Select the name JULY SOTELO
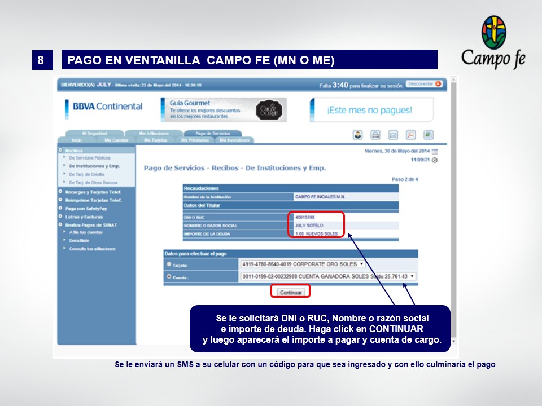The height and width of the screenshot is (406, 542). 309,226
